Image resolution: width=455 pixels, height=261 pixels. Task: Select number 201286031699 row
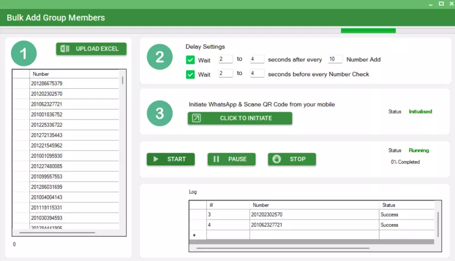click(x=74, y=187)
